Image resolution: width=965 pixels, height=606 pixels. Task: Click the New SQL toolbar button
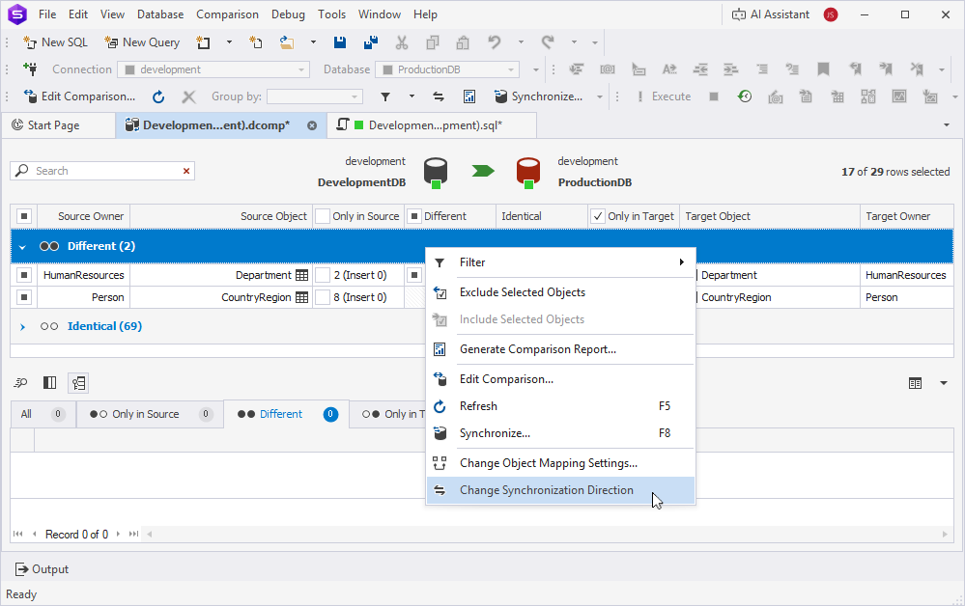(56, 42)
